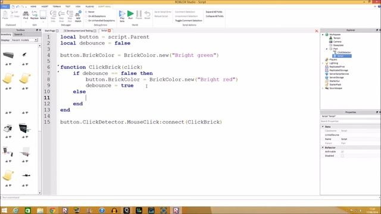Open Chrome from the Windows taskbar

click(52, 210)
